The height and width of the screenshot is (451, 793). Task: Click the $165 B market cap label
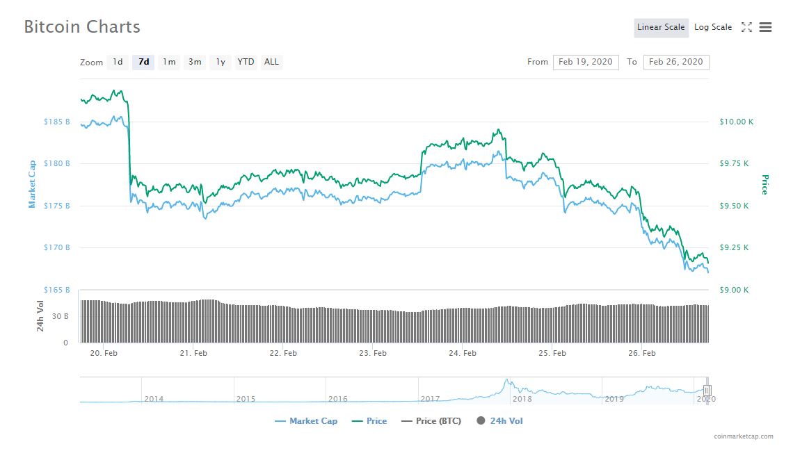56,290
